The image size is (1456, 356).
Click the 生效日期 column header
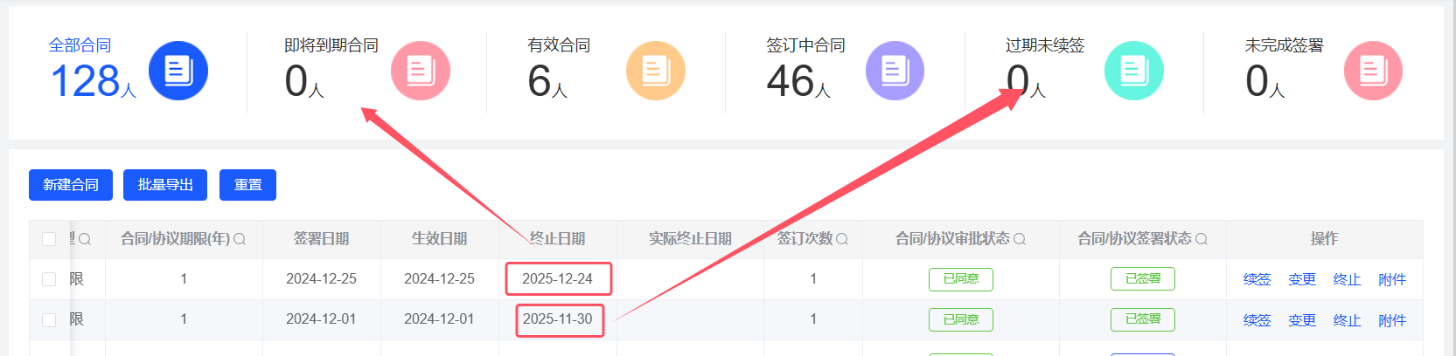pyautogui.click(x=440, y=239)
